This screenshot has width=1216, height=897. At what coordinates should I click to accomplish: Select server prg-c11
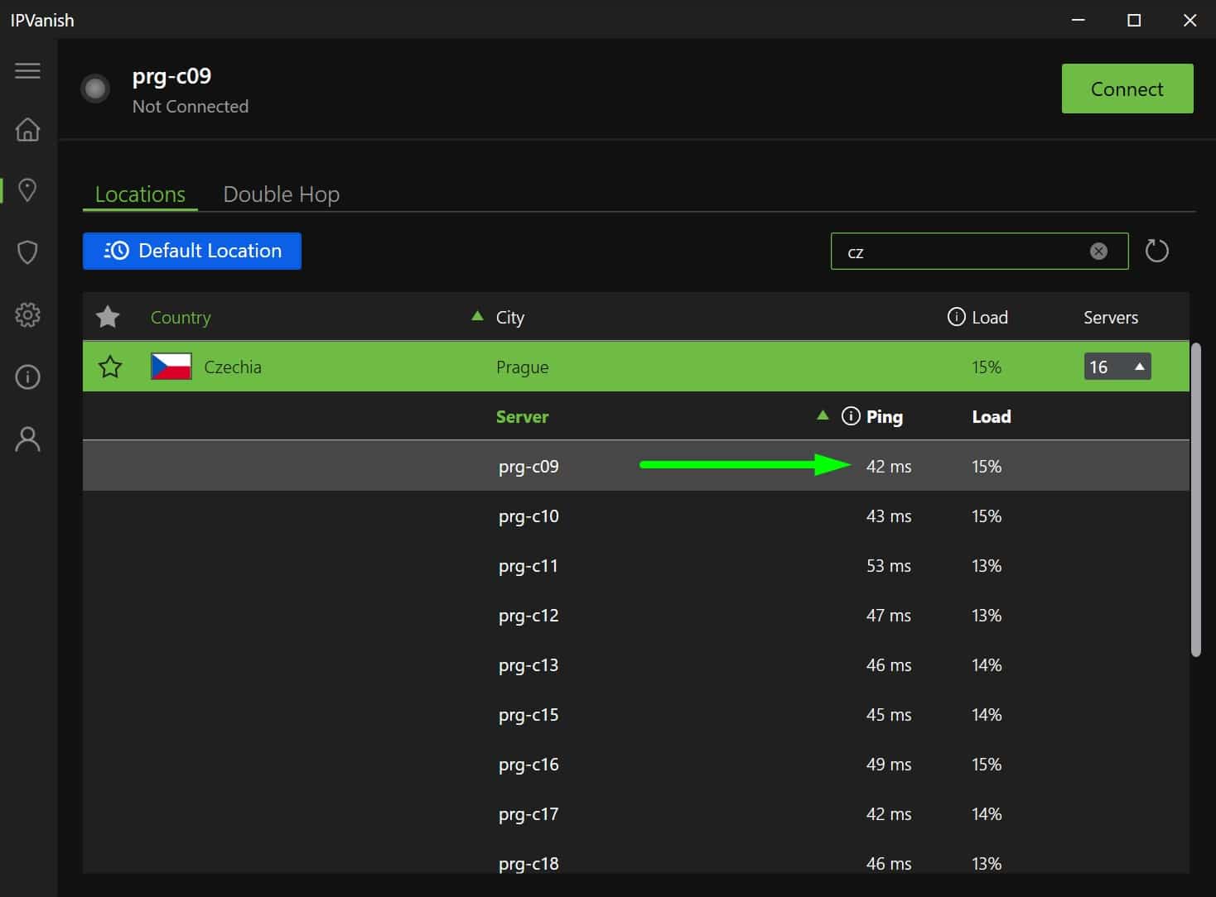pos(636,565)
